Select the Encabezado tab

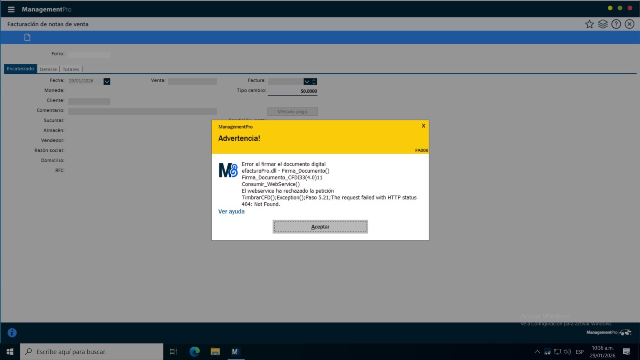[20, 69]
